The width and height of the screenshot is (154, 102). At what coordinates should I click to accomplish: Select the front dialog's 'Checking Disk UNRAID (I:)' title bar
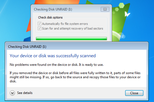77,47
